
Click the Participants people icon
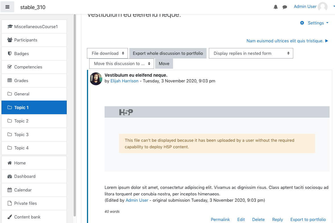[10, 40]
